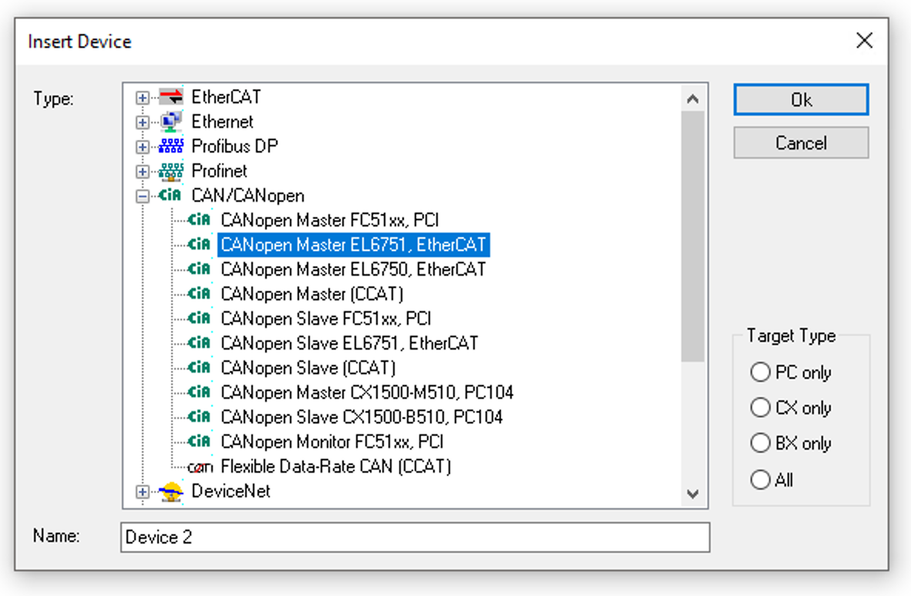Image resolution: width=911 pixels, height=596 pixels.
Task: Enable the All target type option
Action: (761, 479)
